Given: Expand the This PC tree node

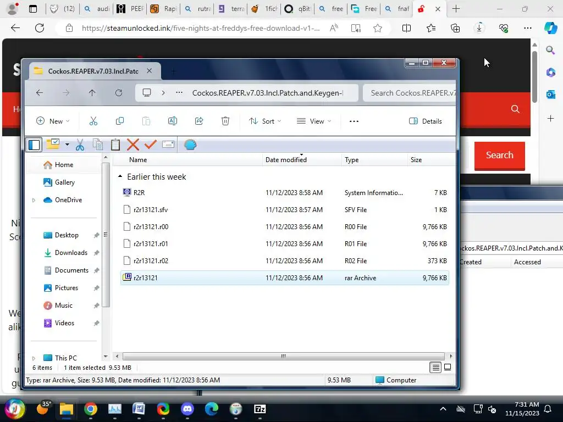Looking at the screenshot, I should pyautogui.click(x=34, y=358).
